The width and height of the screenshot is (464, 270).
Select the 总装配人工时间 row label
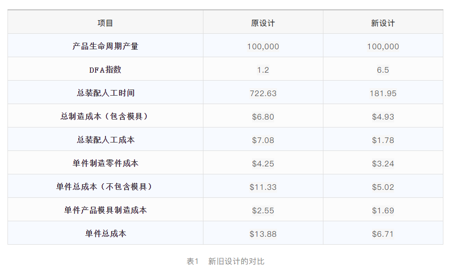(105, 93)
